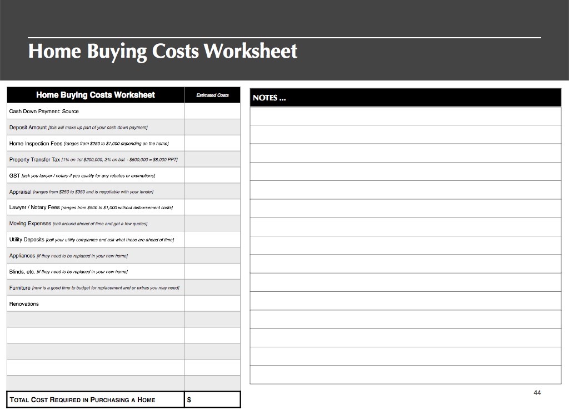Click the page number 44
The width and height of the screenshot is (569, 415).
pos(537,393)
